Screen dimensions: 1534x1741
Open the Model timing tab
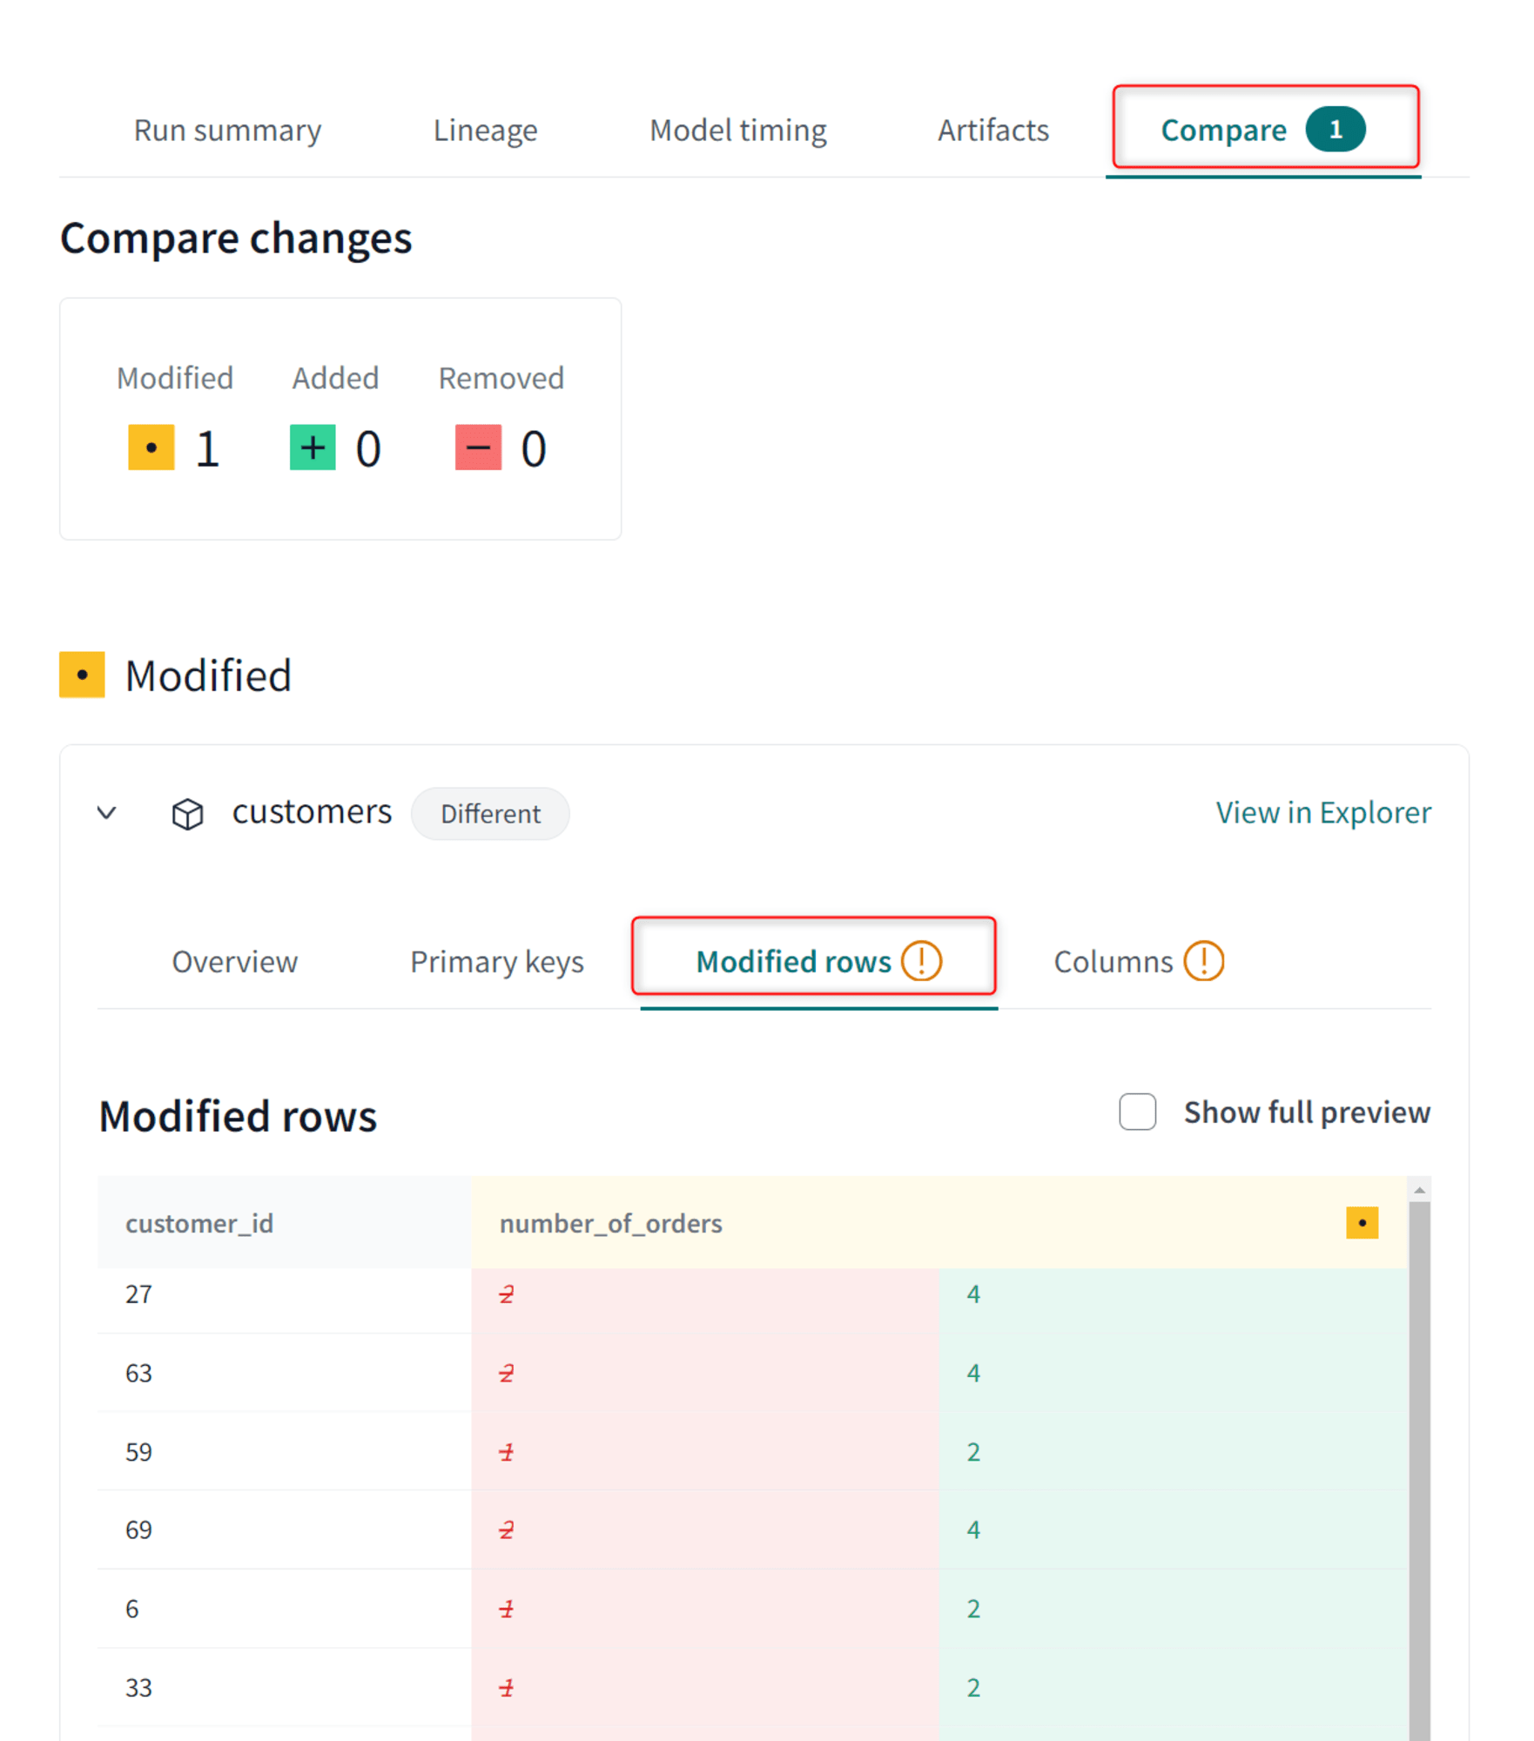pos(738,131)
